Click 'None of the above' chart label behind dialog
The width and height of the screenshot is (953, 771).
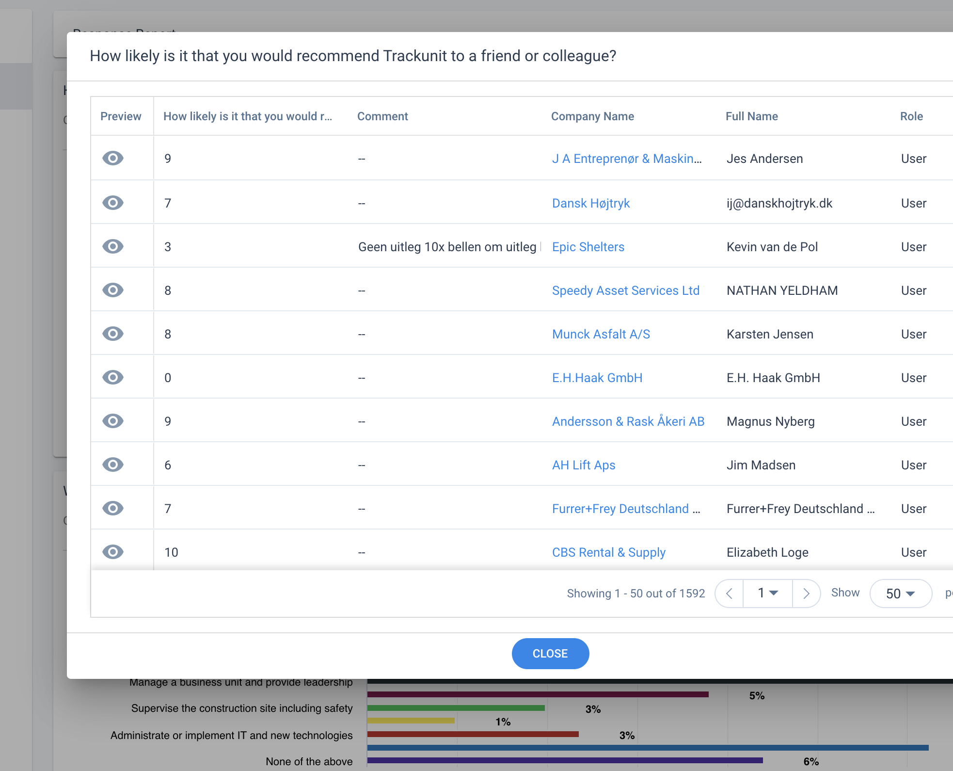click(x=309, y=761)
